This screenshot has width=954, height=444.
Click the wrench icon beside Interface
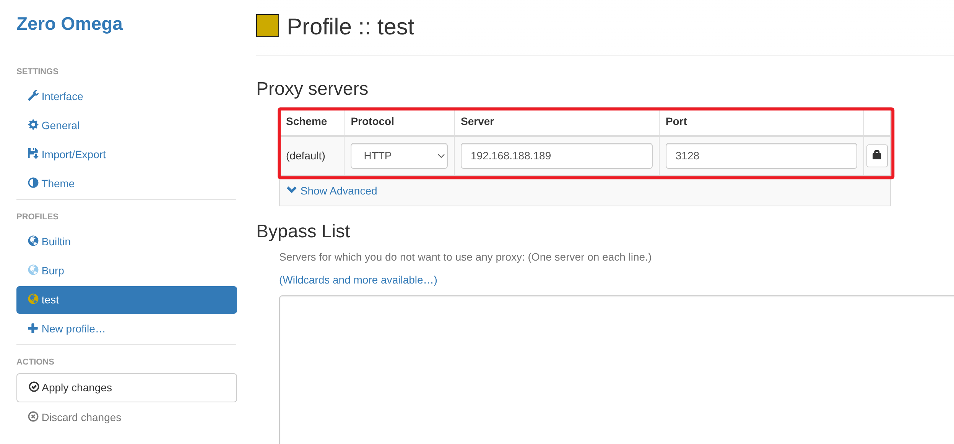click(33, 96)
